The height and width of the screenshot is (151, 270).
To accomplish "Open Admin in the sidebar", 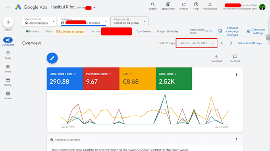I will tap(8, 95).
